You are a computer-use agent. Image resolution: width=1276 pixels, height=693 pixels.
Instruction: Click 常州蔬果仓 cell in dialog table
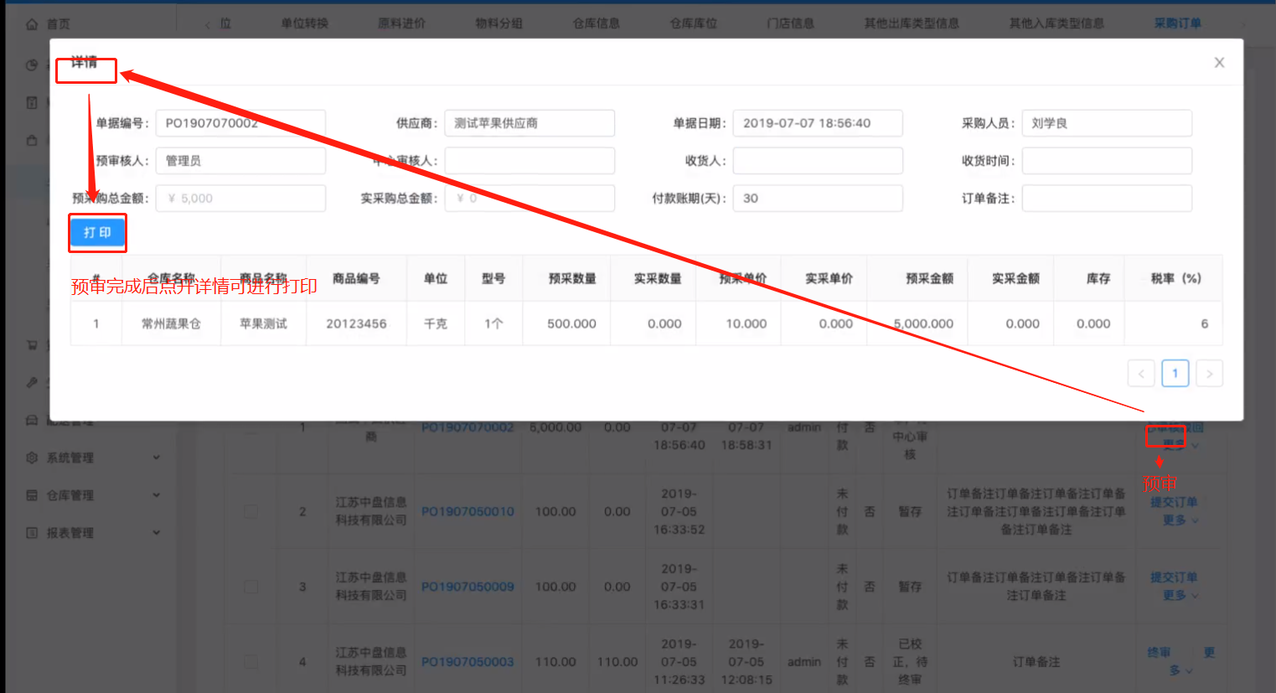(x=171, y=323)
